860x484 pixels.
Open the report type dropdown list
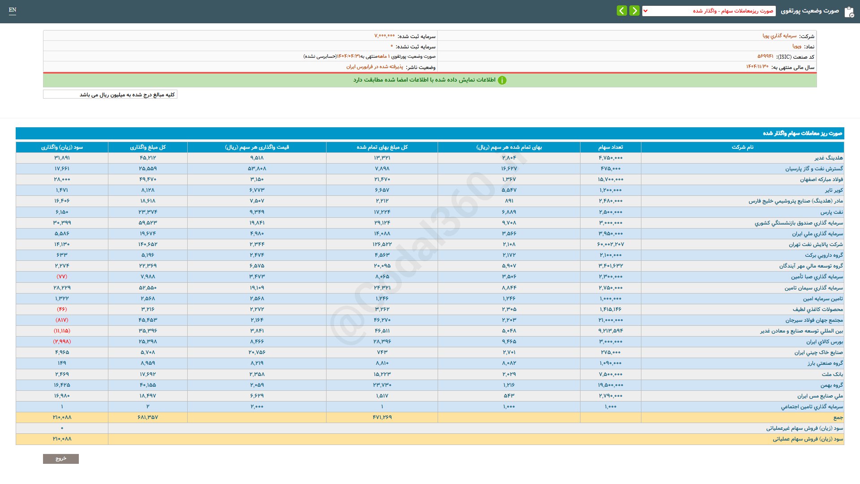(709, 11)
